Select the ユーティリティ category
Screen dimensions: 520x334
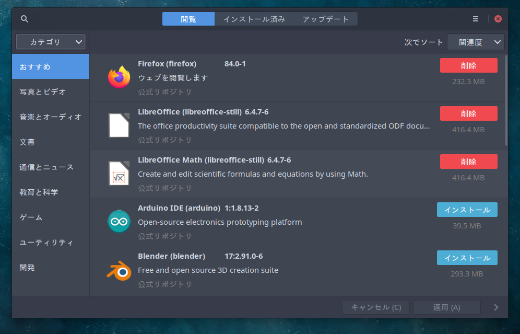point(51,243)
